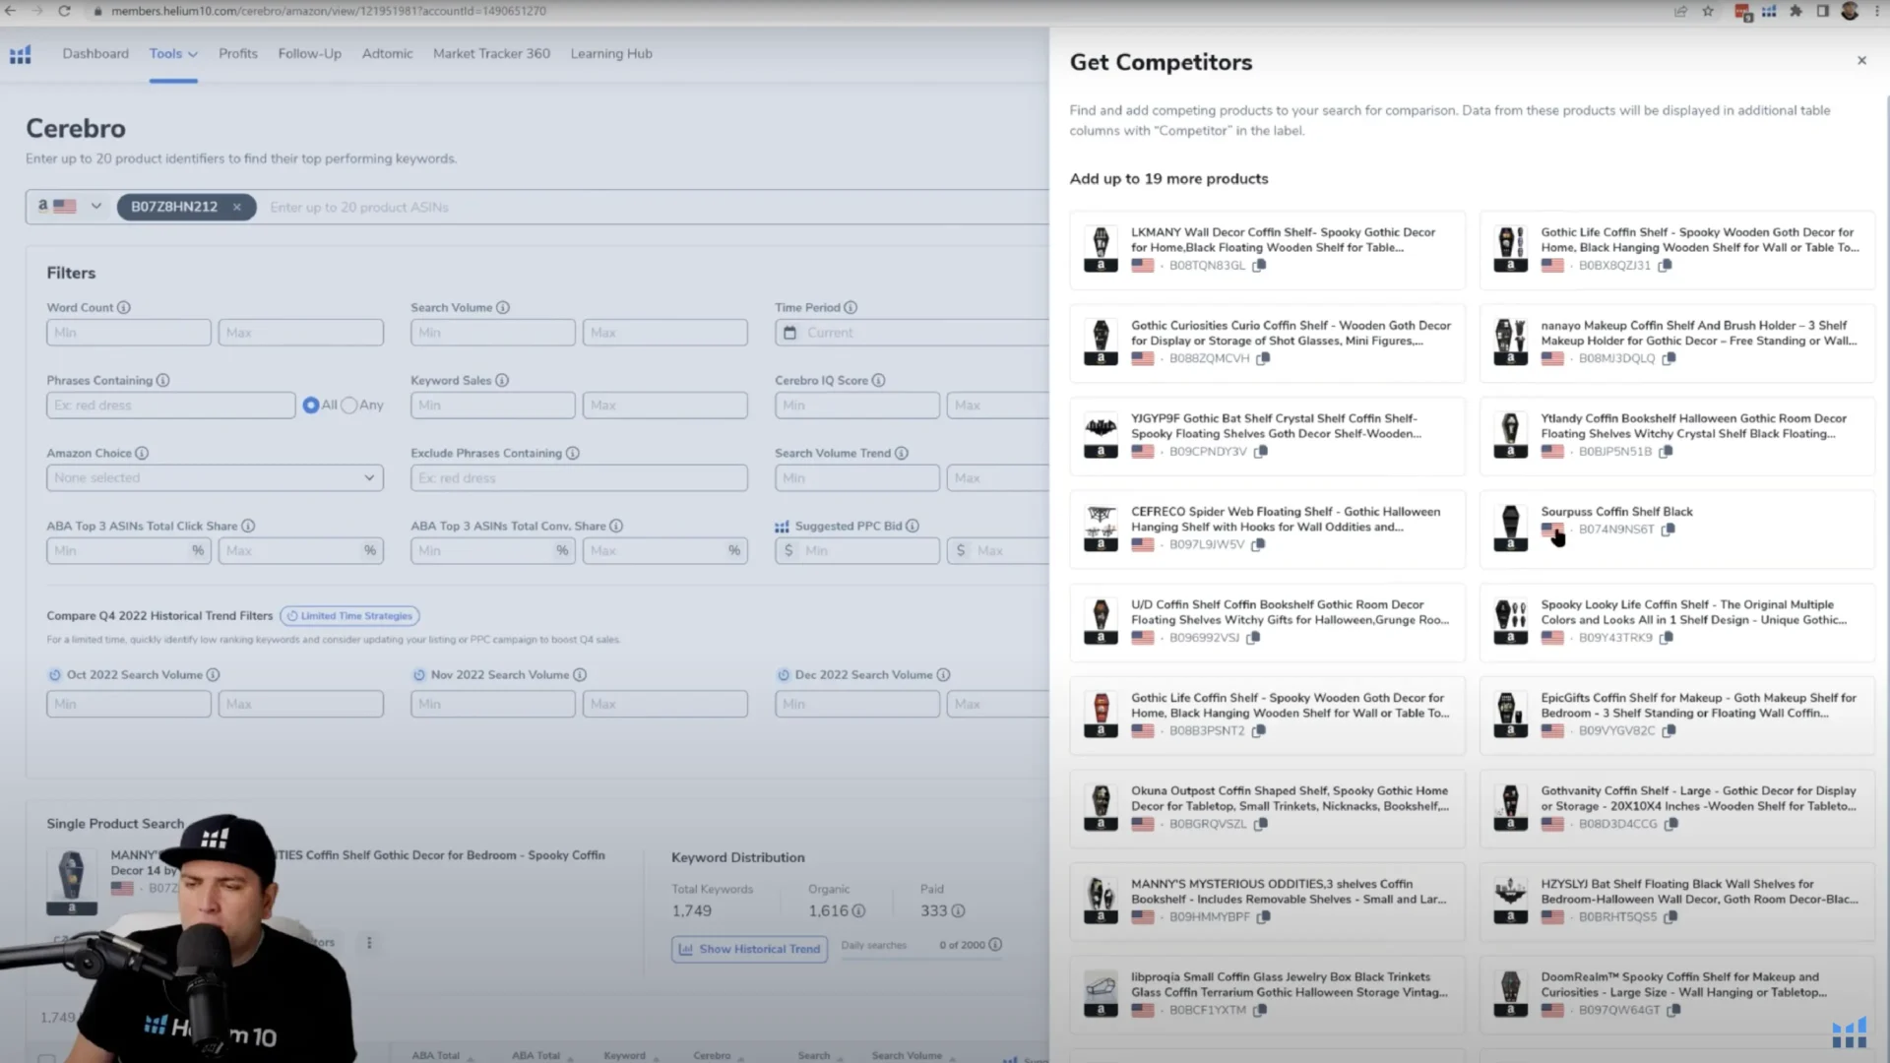1890x1063 pixels.
Task: Click CEFRECO Spider Web shelf thumbnail
Action: click(x=1101, y=529)
